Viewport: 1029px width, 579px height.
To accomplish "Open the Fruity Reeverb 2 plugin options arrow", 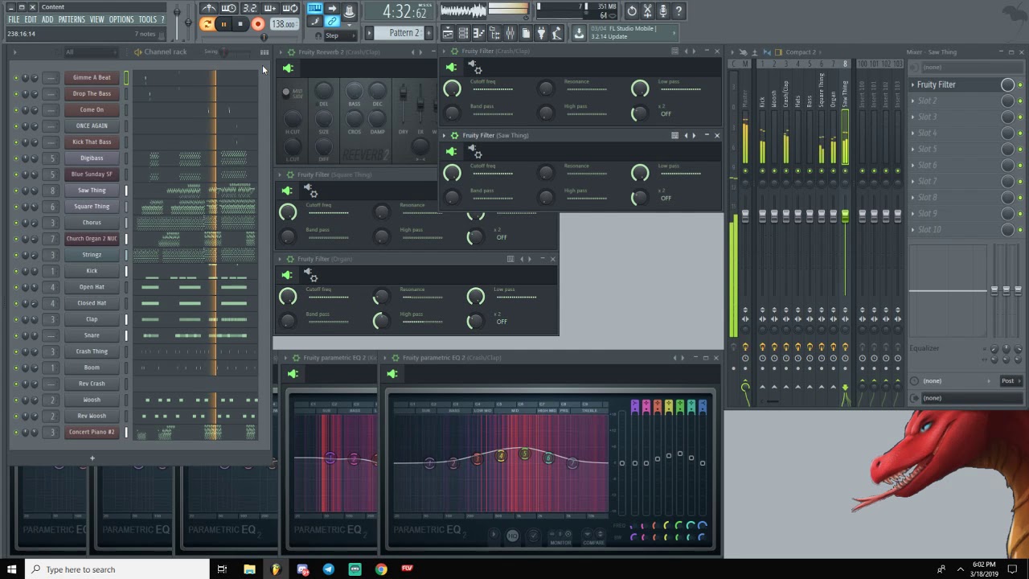I will point(281,52).
